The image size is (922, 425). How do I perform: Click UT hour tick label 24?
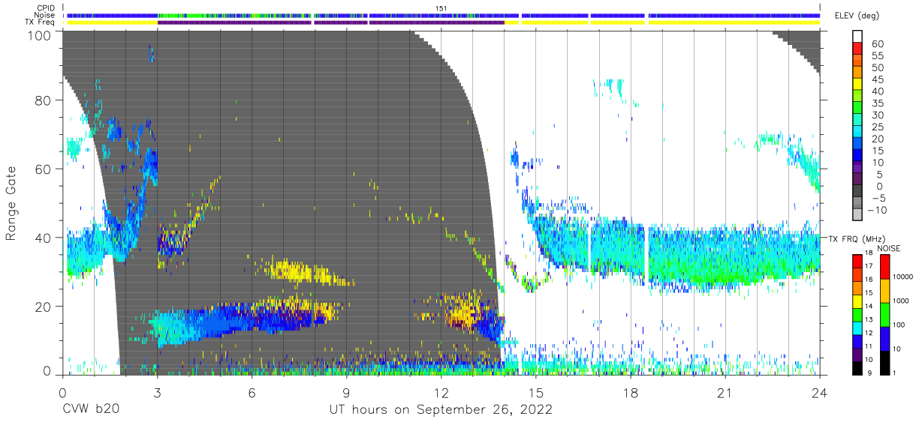pyautogui.click(x=819, y=393)
